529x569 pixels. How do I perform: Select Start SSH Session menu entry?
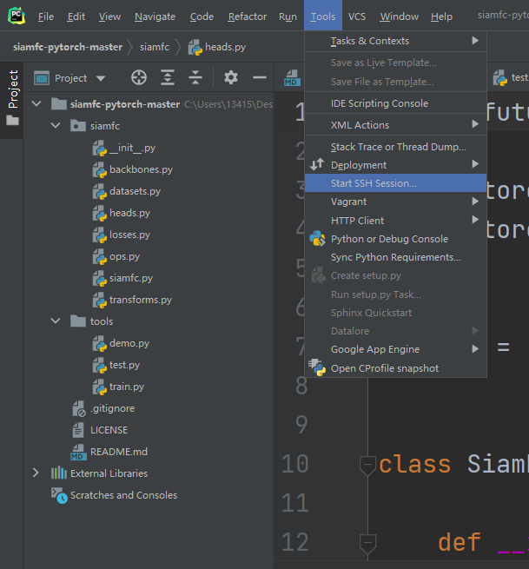coord(395,183)
